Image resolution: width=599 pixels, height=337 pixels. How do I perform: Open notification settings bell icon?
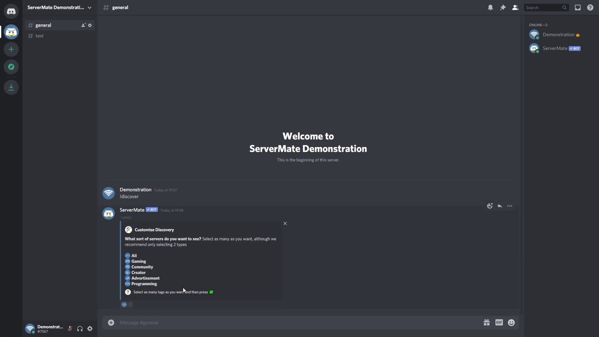[490, 7]
